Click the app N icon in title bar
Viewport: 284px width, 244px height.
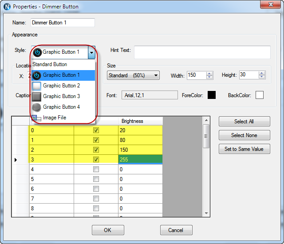pos(7,7)
